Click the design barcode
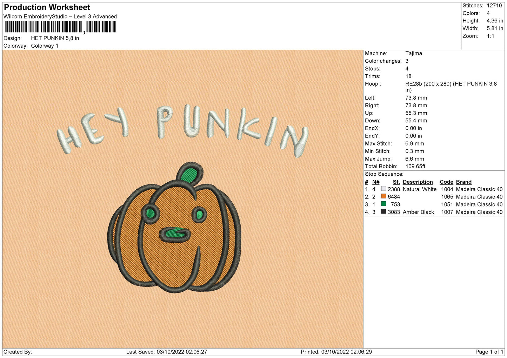Image resolution: width=507 pixels, height=358 pixels. coord(60,27)
